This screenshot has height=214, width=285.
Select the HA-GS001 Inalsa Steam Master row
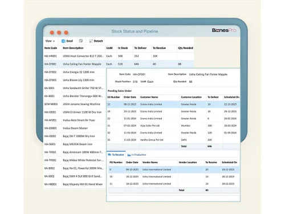(x=75, y=128)
